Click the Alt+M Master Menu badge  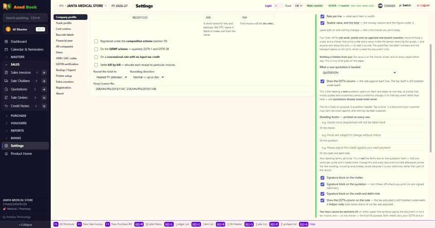[139, 224]
